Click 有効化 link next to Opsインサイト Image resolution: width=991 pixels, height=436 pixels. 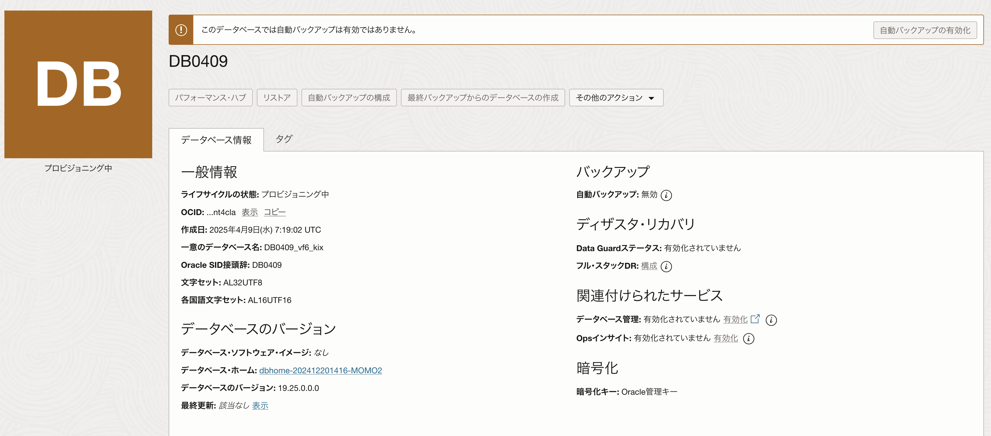pyautogui.click(x=725, y=338)
